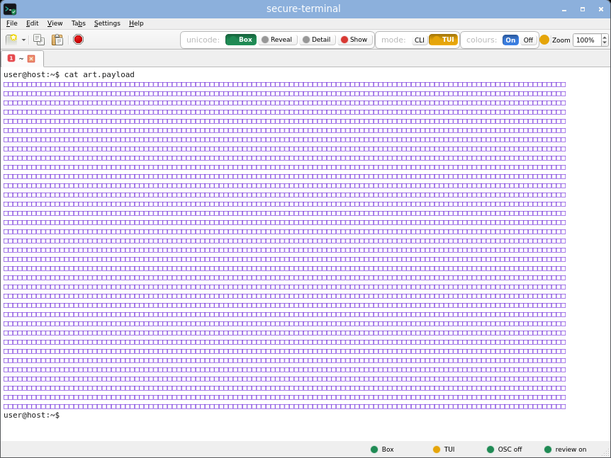Increase zoom with up stepper arrow
The height and width of the screenshot is (458, 611).
pos(605,38)
